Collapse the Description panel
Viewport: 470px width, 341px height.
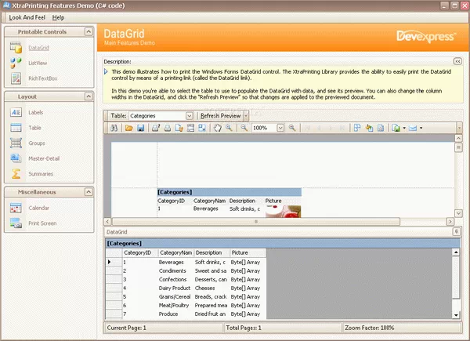[457, 61]
